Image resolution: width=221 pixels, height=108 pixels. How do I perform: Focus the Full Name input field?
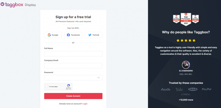73,54
